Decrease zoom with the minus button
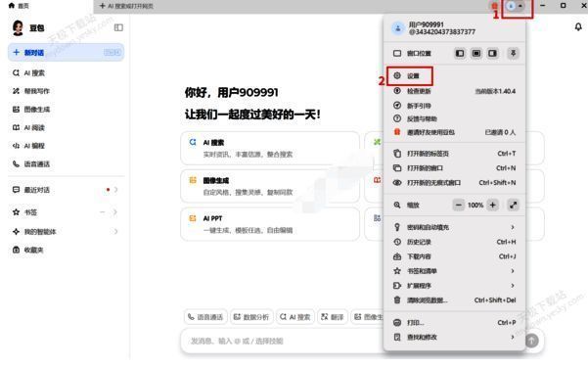Image resolution: width=588 pixels, height=368 pixels. [458, 206]
